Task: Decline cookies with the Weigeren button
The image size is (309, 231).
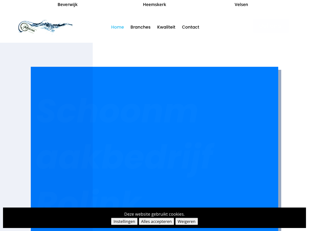Action: (x=186, y=221)
